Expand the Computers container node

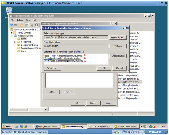(x=15, y=42)
